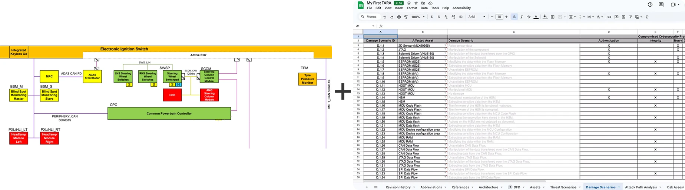Image resolution: width=685 pixels, height=190 pixels.
Task: Undo the last action
Action: [385, 17]
